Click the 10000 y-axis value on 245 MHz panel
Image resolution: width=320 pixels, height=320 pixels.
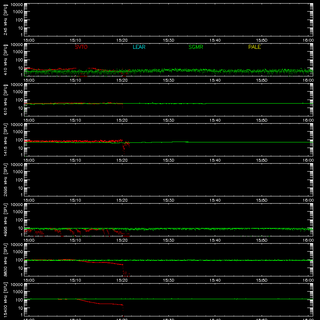(17, 5)
